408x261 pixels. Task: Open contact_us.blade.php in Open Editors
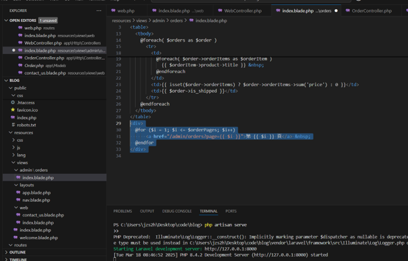54,73
